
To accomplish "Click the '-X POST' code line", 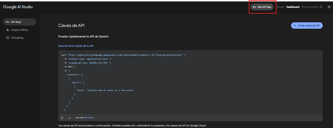I will 69,67.
